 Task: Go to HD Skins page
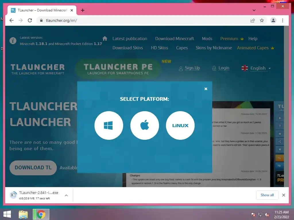pyautogui.click(x=159, y=48)
